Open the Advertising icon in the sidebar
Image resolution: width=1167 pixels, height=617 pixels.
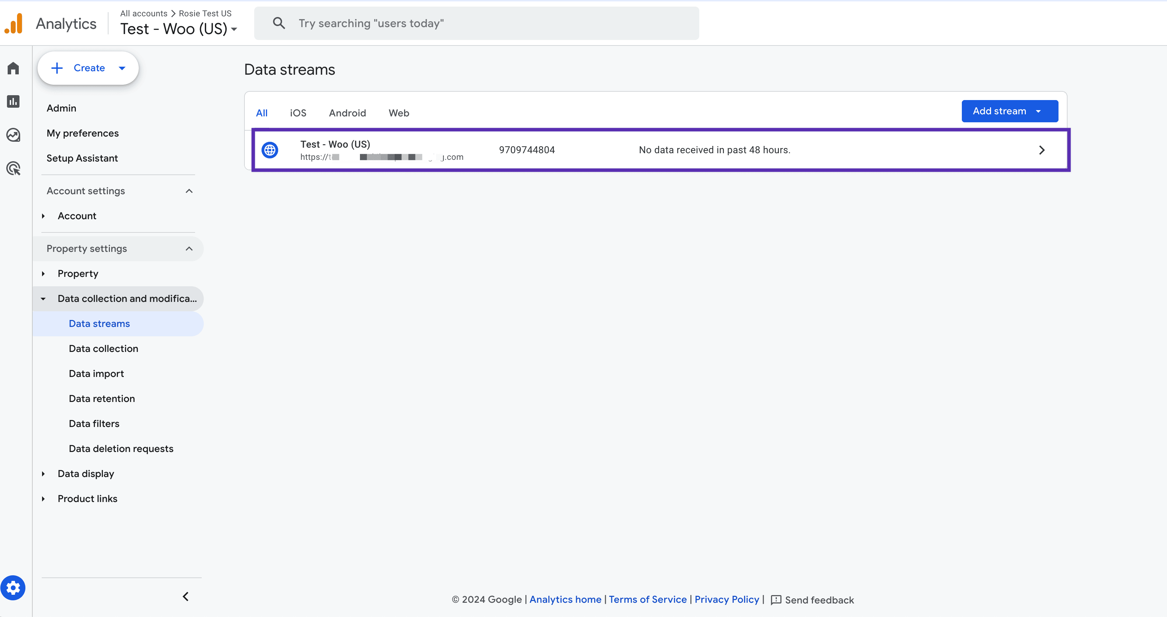tap(13, 168)
